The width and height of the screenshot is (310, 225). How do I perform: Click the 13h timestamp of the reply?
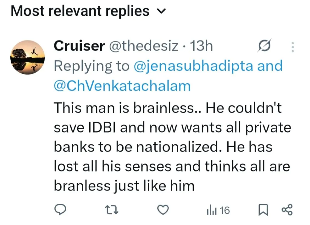tap(201, 46)
